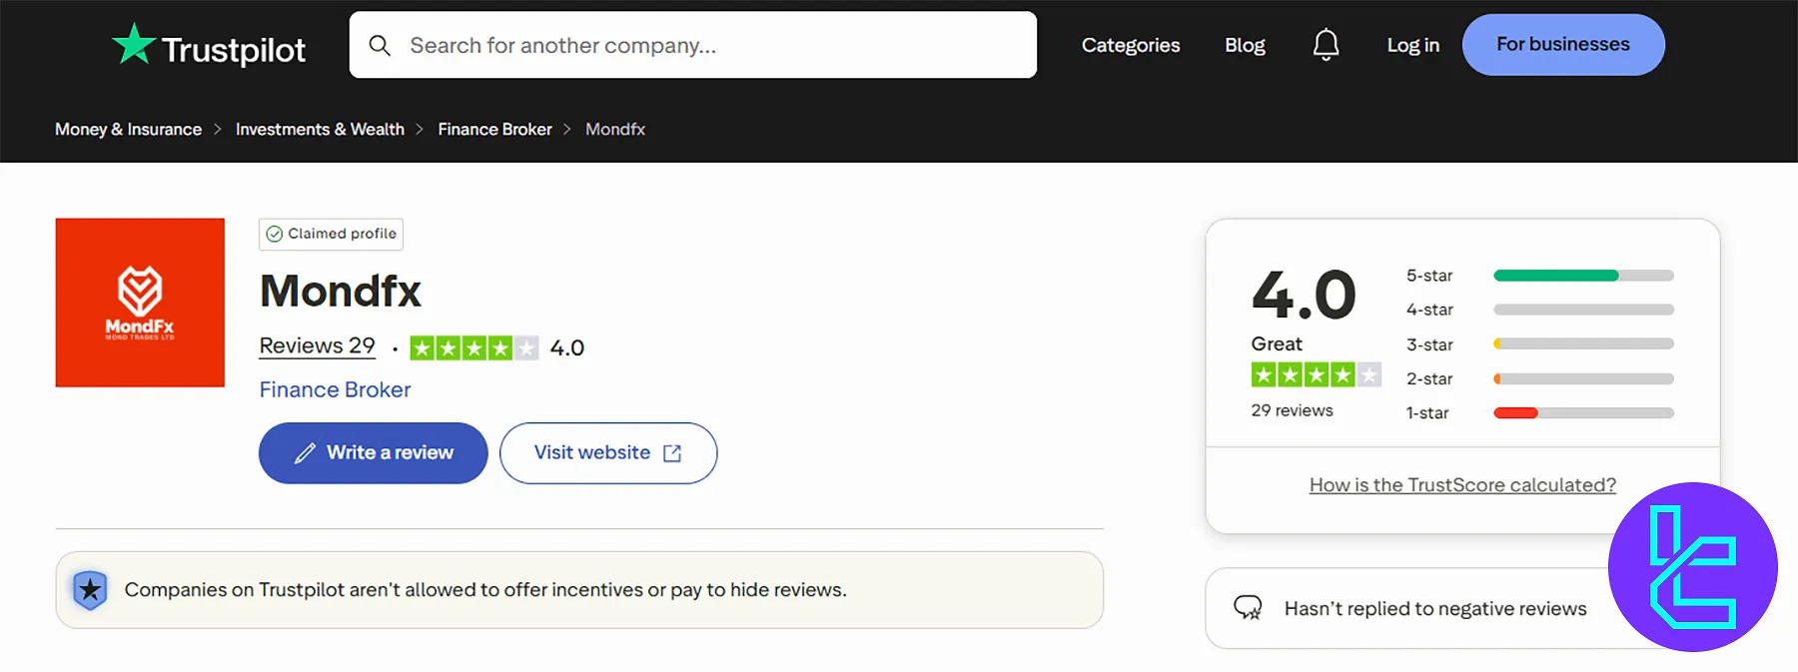
Task: Click the Claimed profile checkmark badge
Action: (x=274, y=234)
